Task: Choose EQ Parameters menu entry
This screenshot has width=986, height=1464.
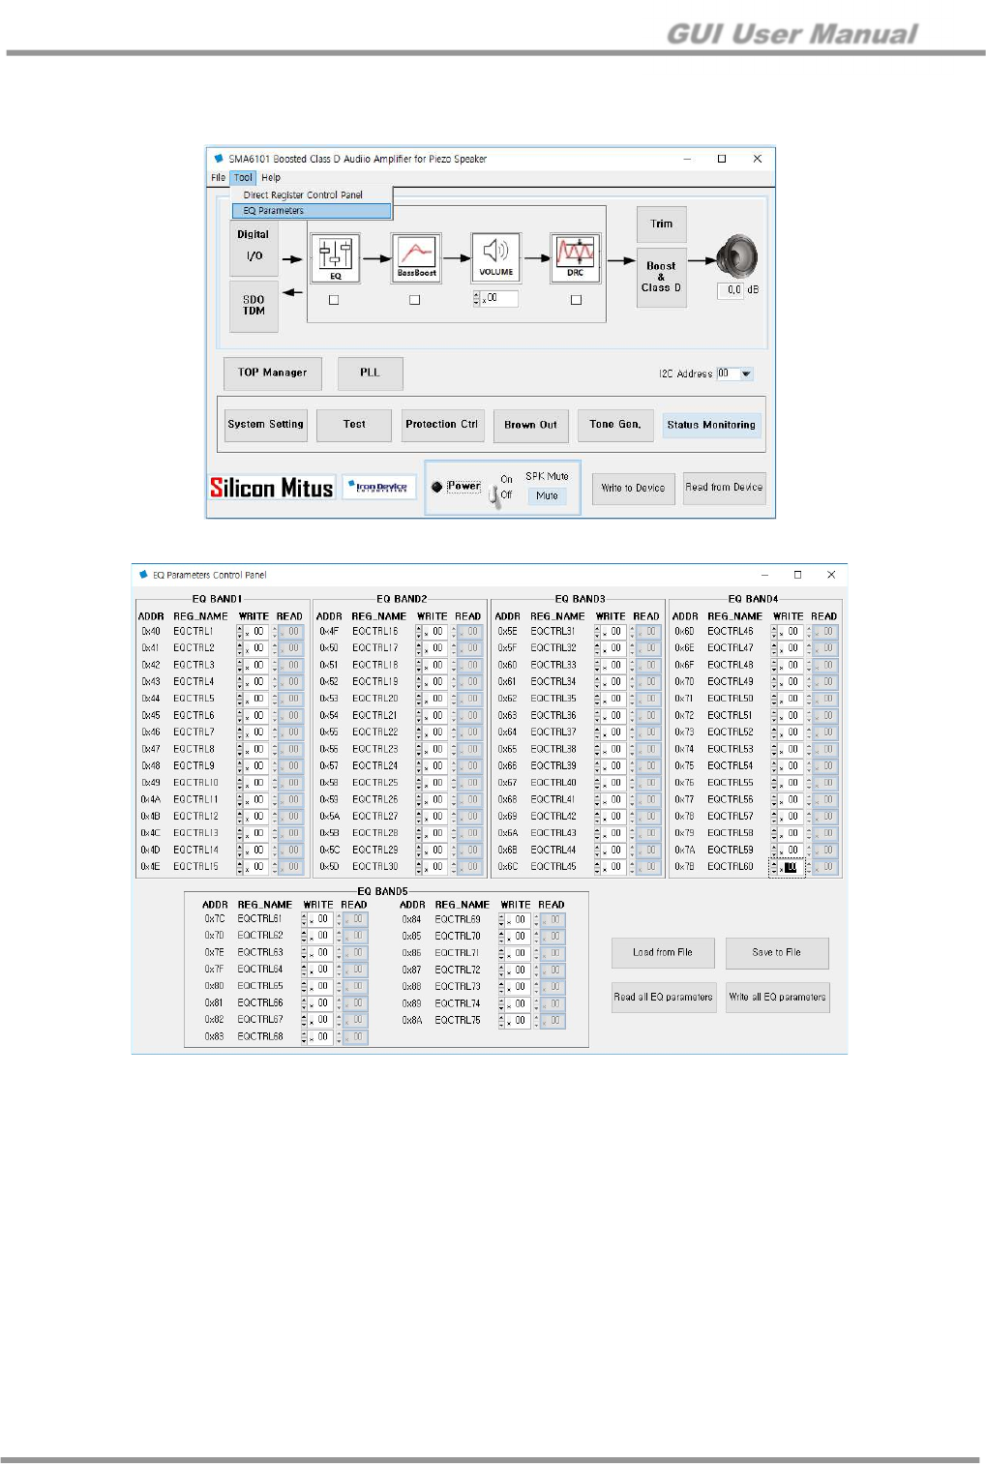Action: 312,211
